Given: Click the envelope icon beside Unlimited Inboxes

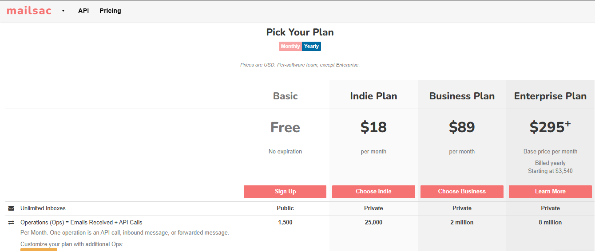Looking at the screenshot, I should (11, 208).
